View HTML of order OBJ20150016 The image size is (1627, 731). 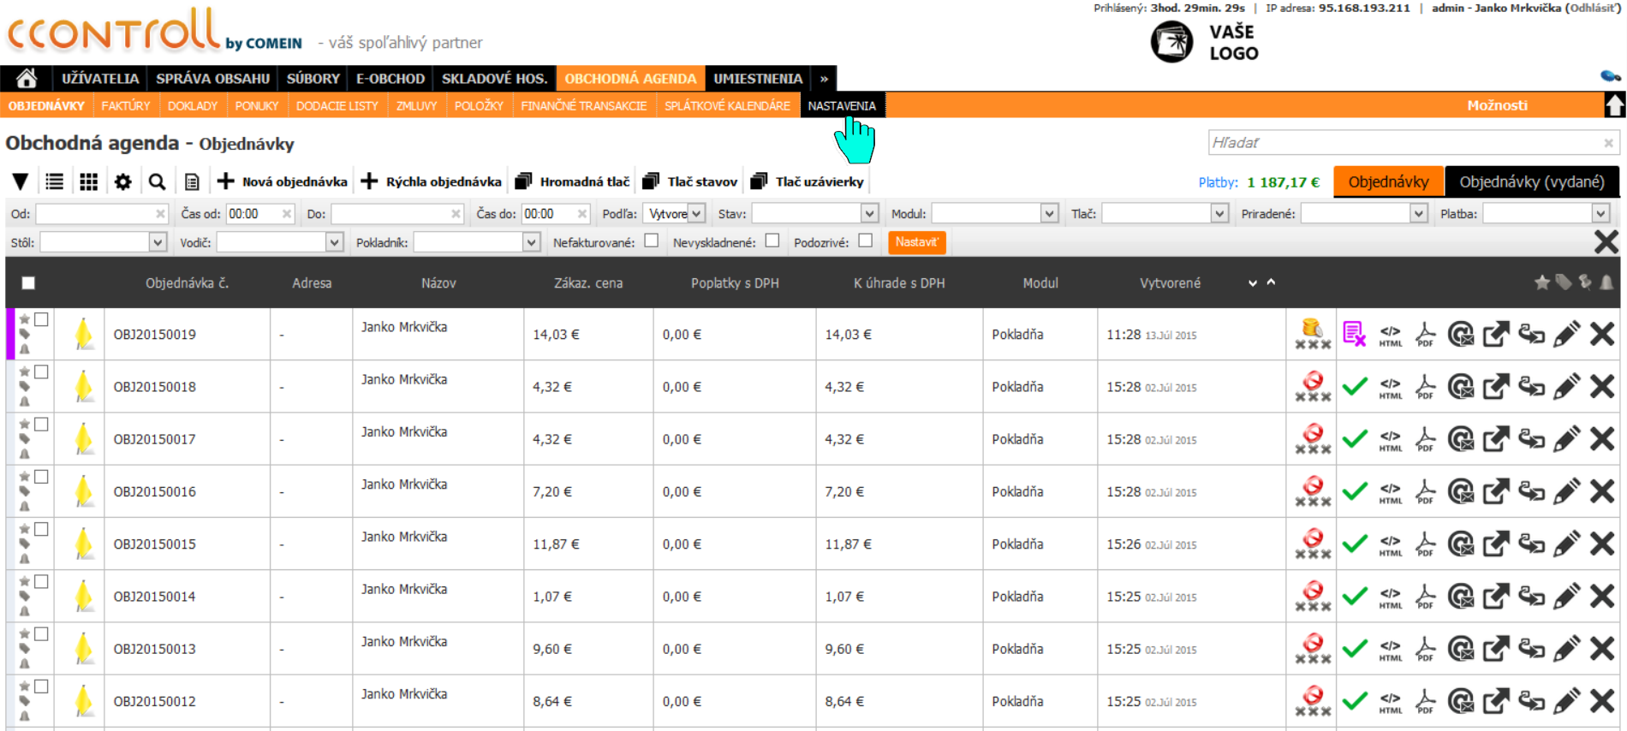click(x=1391, y=491)
